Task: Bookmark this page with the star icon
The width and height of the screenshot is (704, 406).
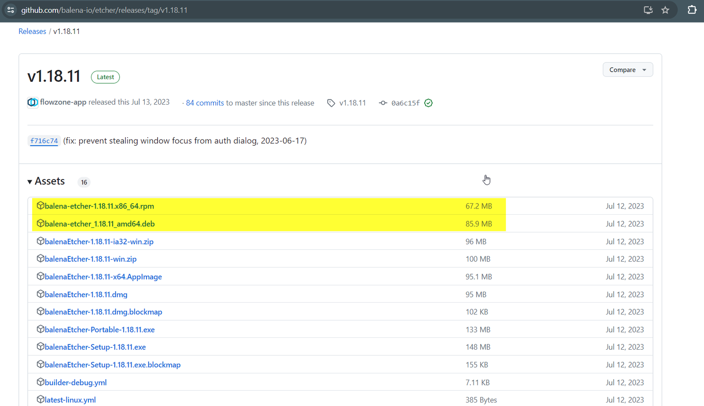Action: click(x=665, y=10)
